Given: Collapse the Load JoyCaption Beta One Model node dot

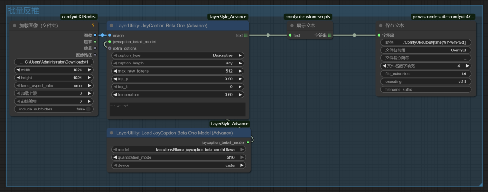Looking at the screenshot, I should (112, 133).
